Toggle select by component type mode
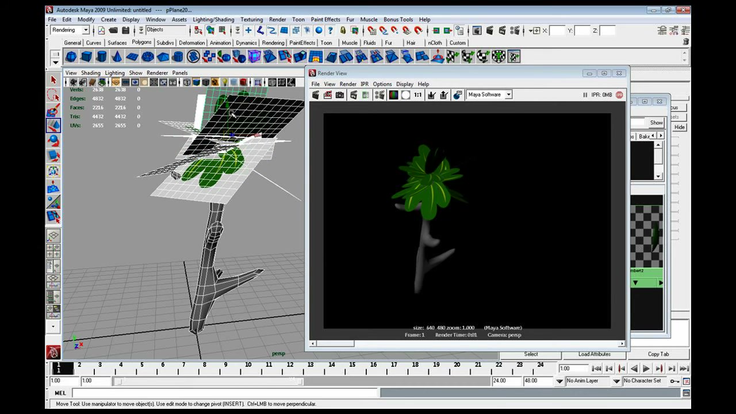This screenshot has height=414, width=736. 222,30
